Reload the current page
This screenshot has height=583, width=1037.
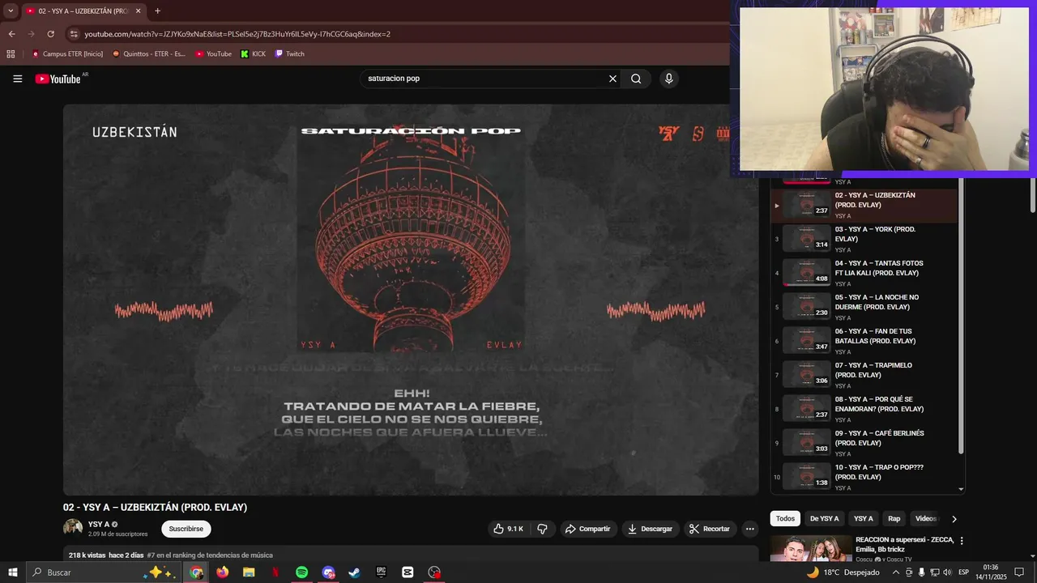[50, 34]
